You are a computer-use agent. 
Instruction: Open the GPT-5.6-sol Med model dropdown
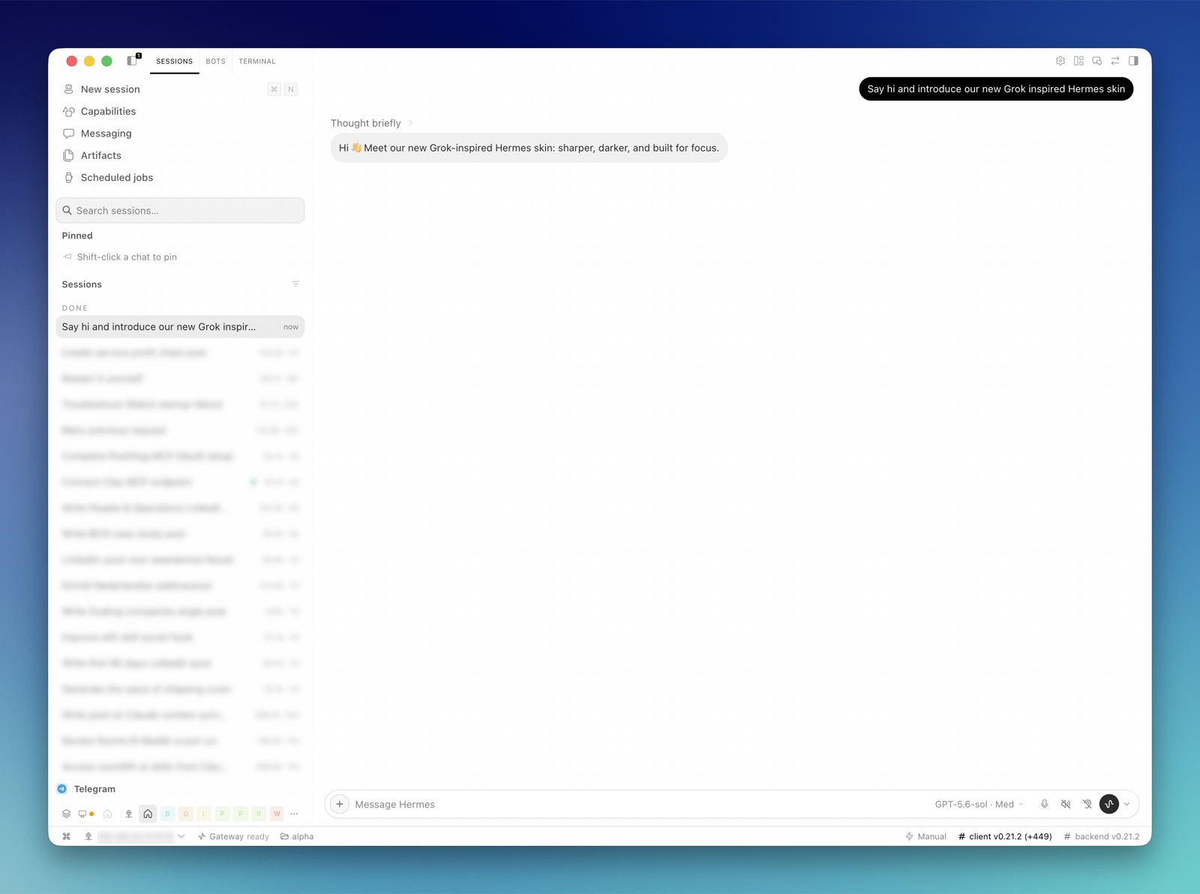point(979,804)
